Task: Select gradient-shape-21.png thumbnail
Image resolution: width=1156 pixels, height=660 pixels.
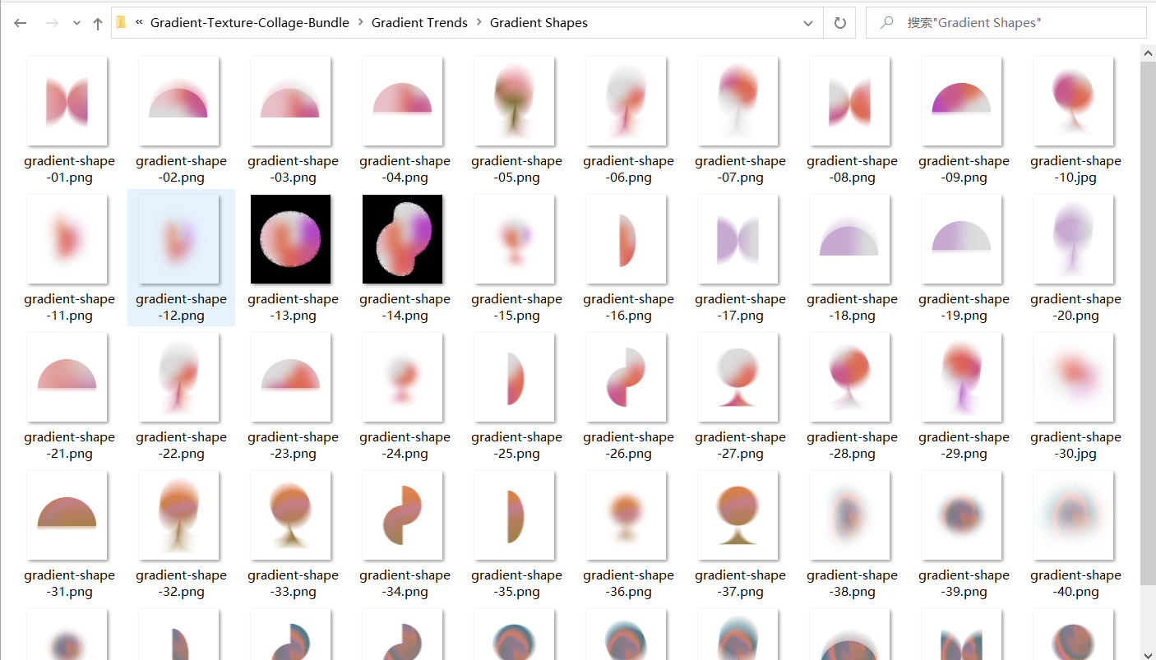Action: (67, 377)
